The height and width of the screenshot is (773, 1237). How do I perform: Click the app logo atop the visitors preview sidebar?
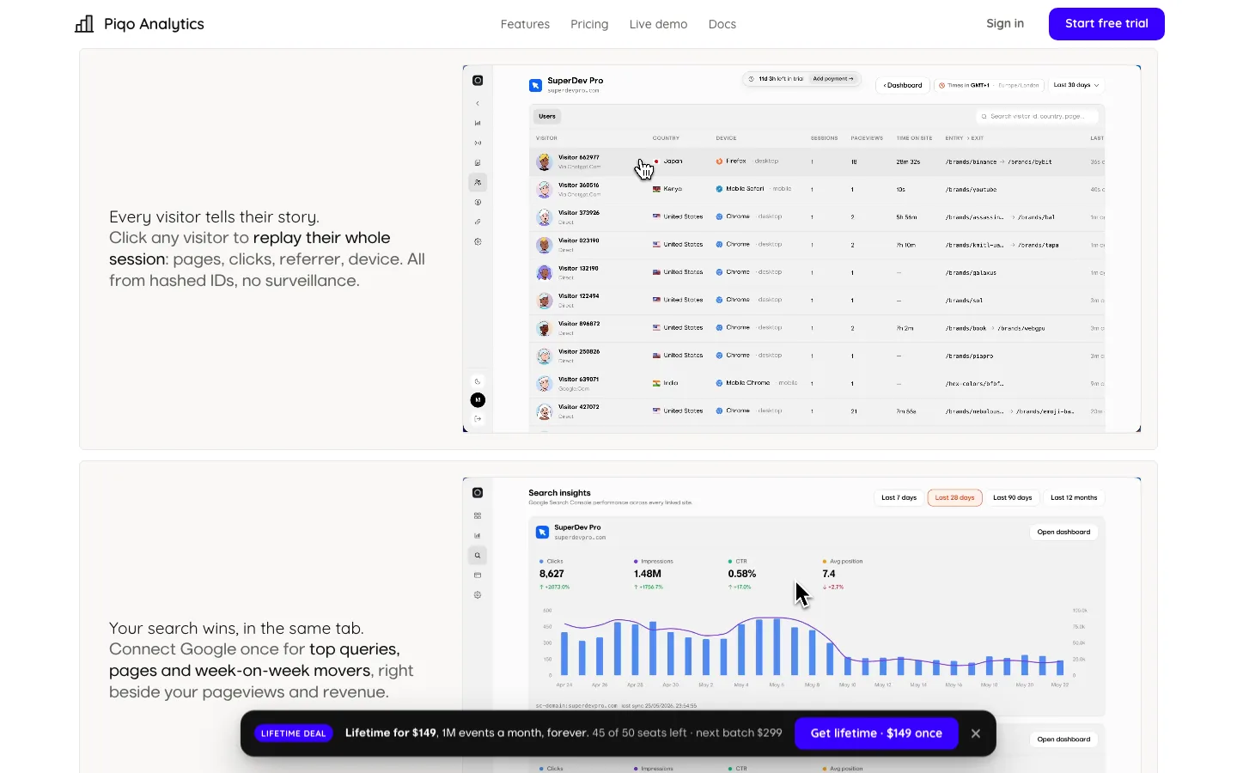[478, 81]
